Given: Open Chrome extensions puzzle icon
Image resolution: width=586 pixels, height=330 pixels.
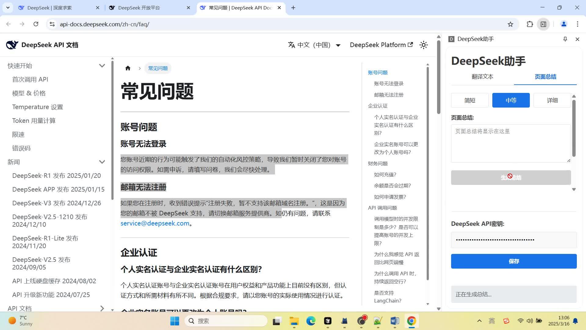Looking at the screenshot, I should [x=530, y=24].
